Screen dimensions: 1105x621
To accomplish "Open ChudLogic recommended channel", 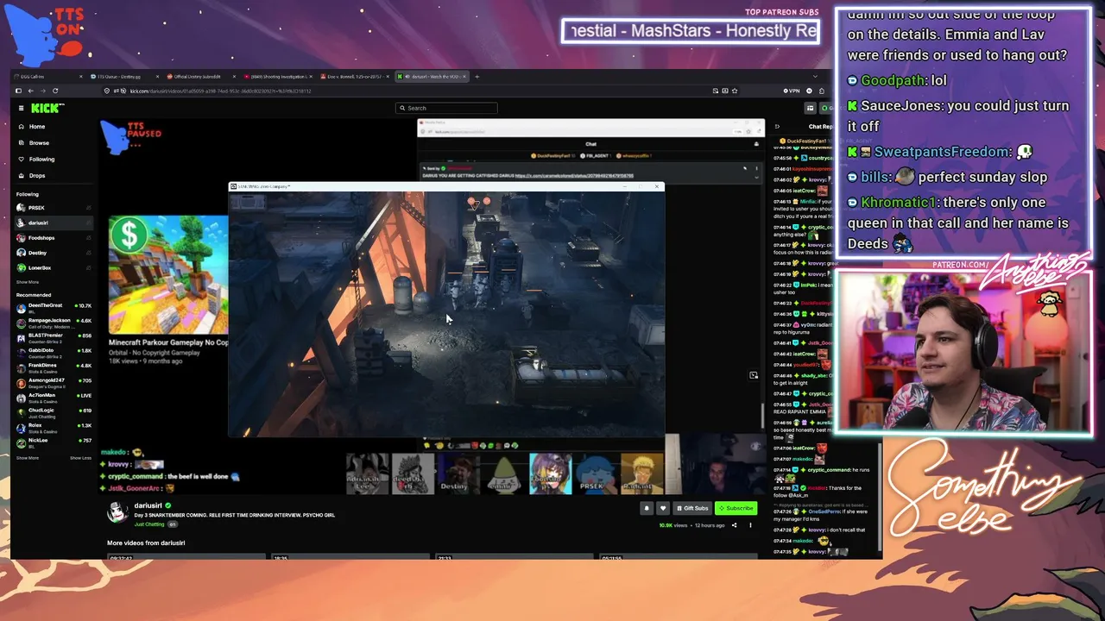I will point(54,412).
